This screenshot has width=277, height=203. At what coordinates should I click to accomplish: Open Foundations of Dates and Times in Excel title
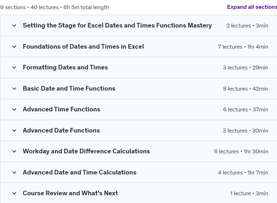point(83,47)
